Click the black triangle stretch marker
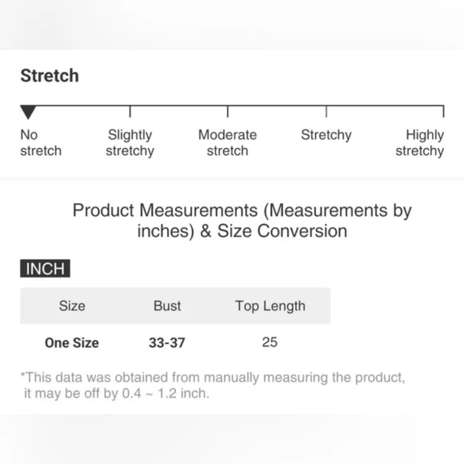The width and height of the screenshot is (464, 464). click(28, 112)
